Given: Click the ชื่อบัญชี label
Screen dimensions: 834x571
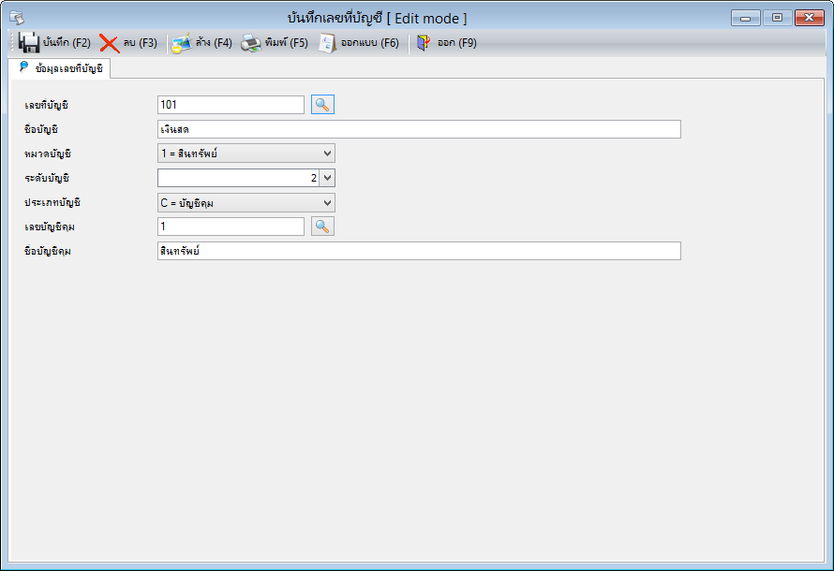Looking at the screenshot, I should (41, 129).
